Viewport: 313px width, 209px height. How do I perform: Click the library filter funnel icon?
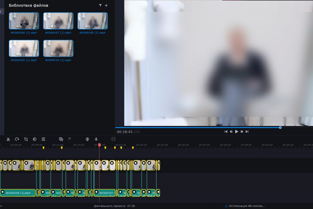tap(100, 6)
